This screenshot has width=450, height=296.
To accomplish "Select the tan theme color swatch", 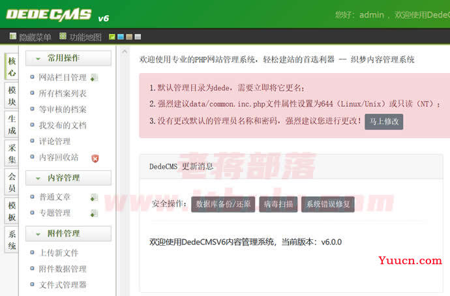I will point(129,37).
